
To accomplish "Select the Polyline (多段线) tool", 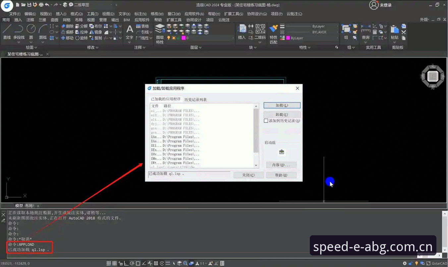I will click(x=19, y=32).
